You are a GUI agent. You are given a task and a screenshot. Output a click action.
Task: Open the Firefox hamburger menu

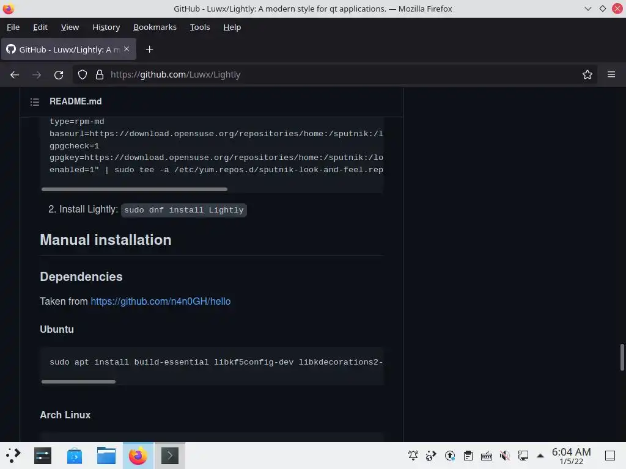(611, 75)
